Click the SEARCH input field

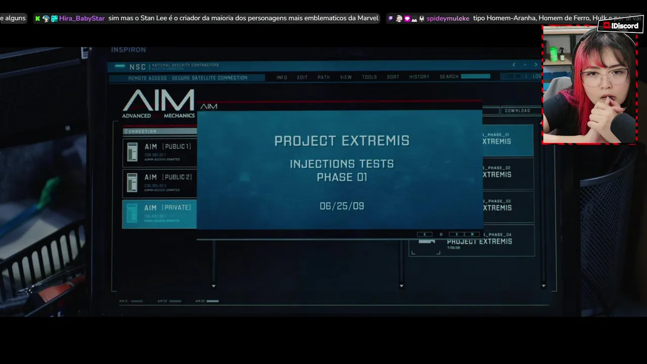pos(475,76)
